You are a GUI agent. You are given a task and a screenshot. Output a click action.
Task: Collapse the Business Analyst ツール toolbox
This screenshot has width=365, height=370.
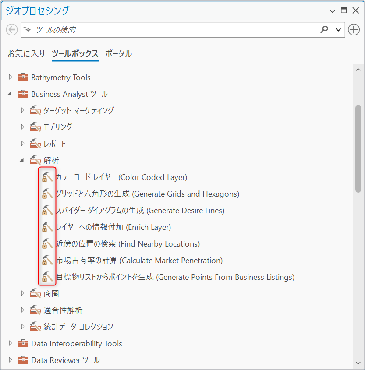10,94
